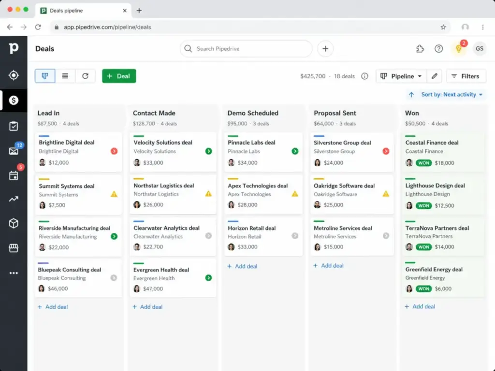The image size is (495, 371).
Task: Click the quick add plus button beside search
Action: click(x=325, y=49)
